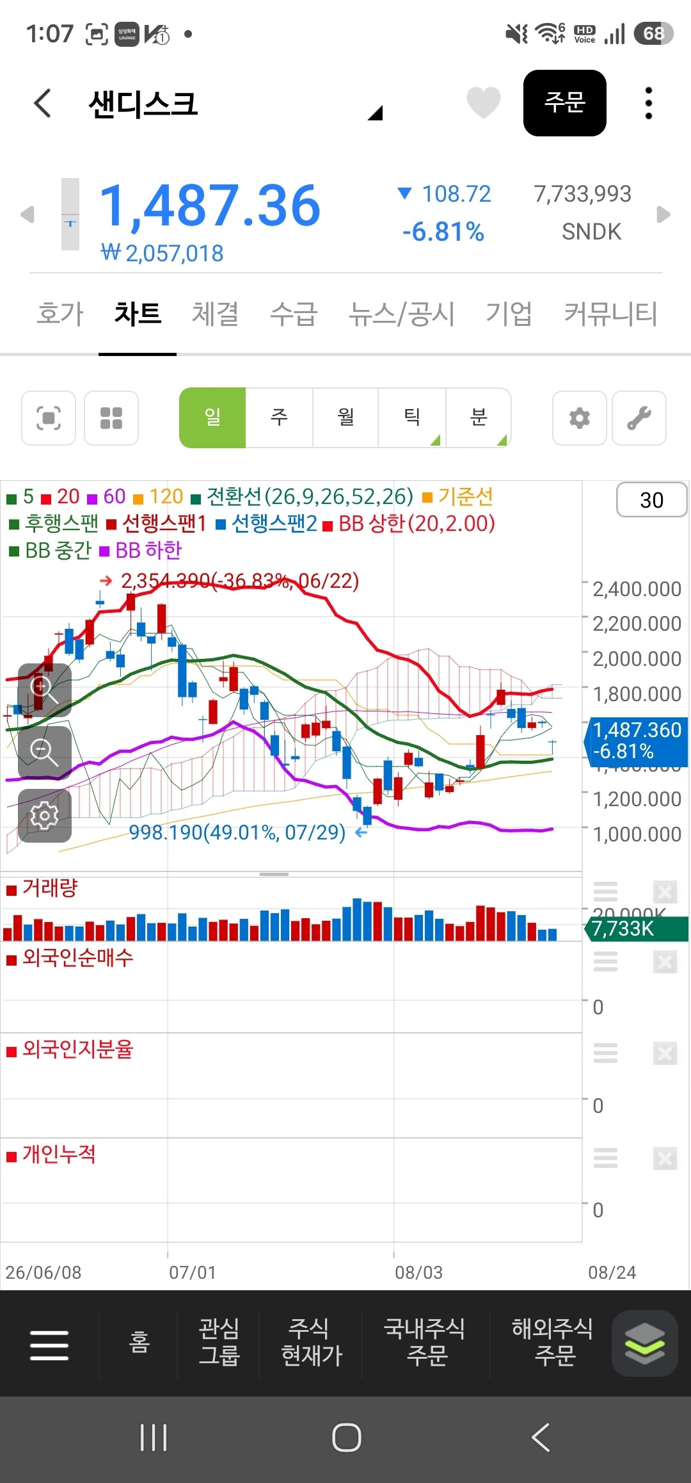Open the wrench chart tools icon
The image size is (691, 1483).
coord(639,418)
